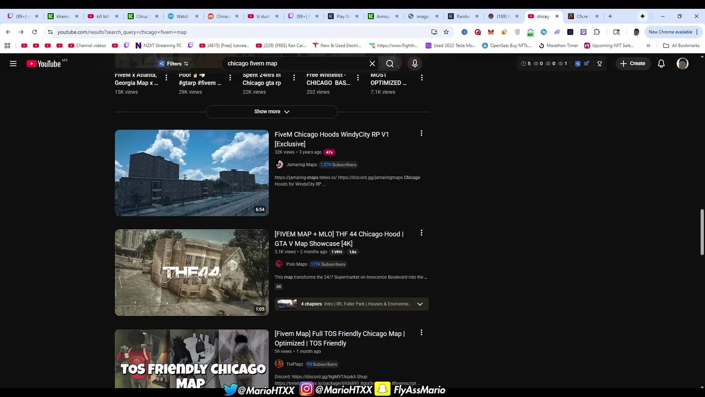Open options menu for THF 44 Chicago Hood video
The height and width of the screenshot is (397, 705).
coord(421,233)
